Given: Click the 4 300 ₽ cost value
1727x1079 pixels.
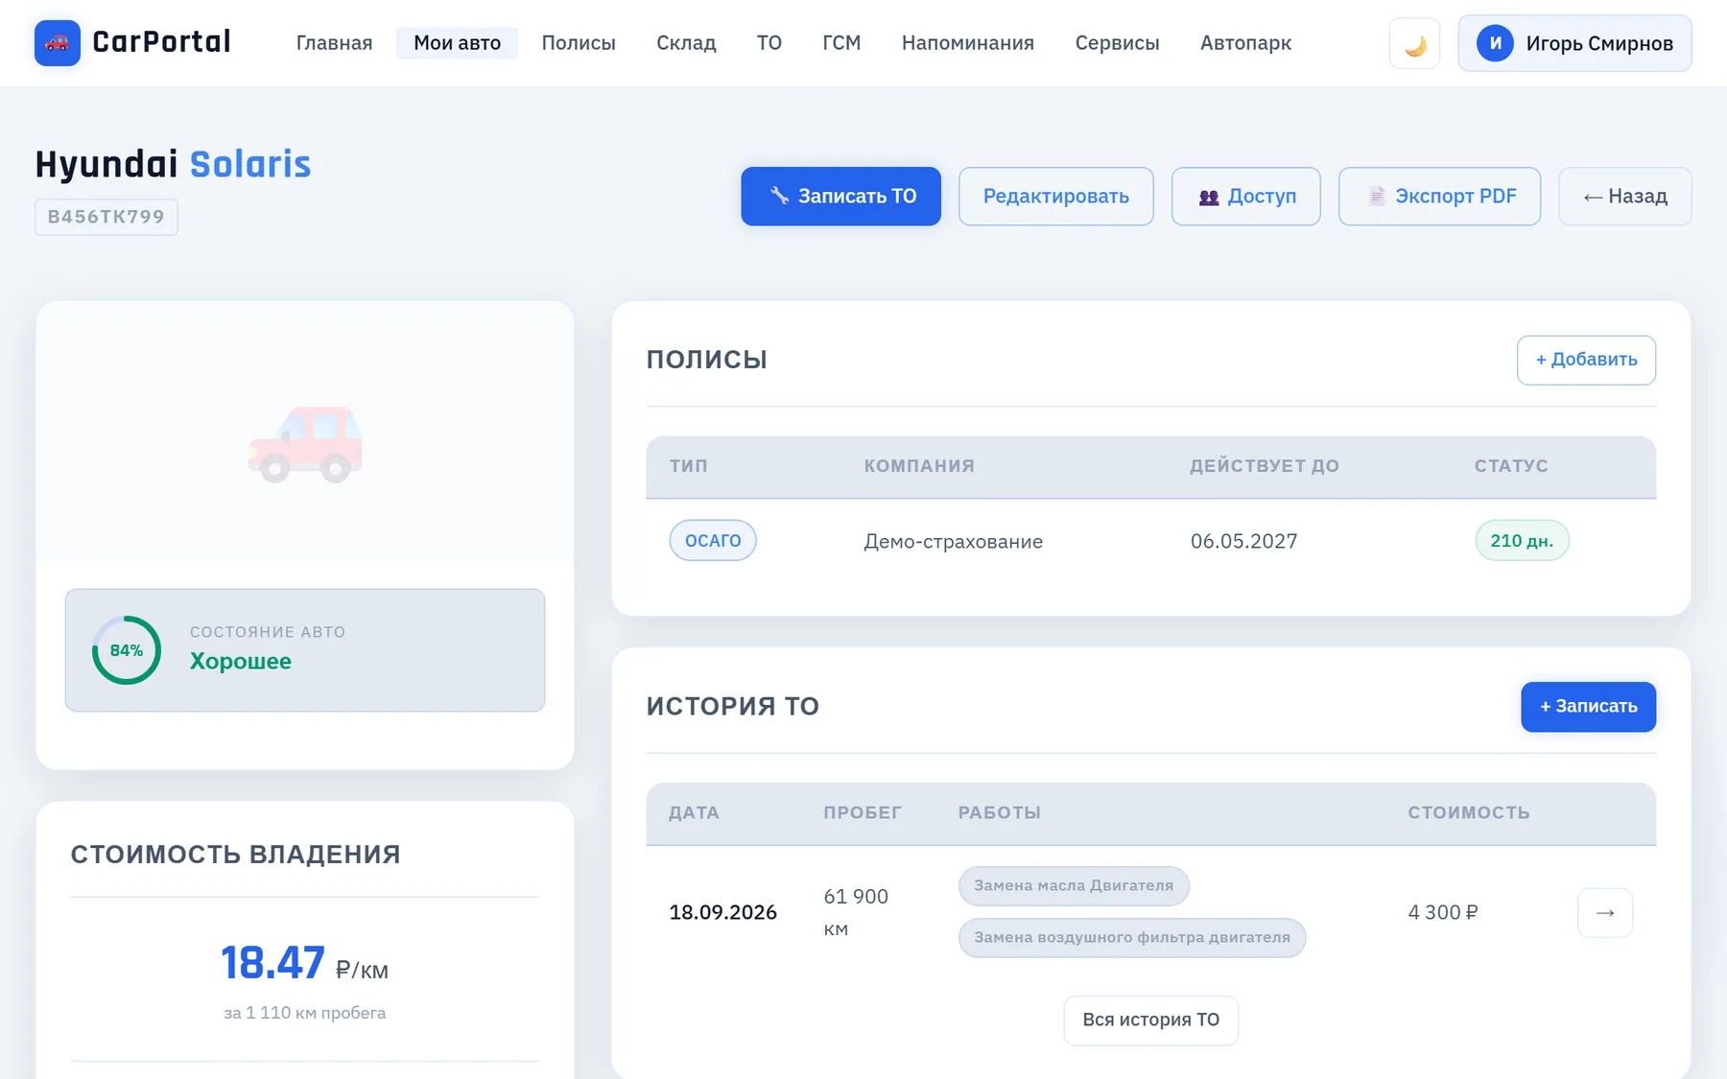Looking at the screenshot, I should [x=1442, y=912].
